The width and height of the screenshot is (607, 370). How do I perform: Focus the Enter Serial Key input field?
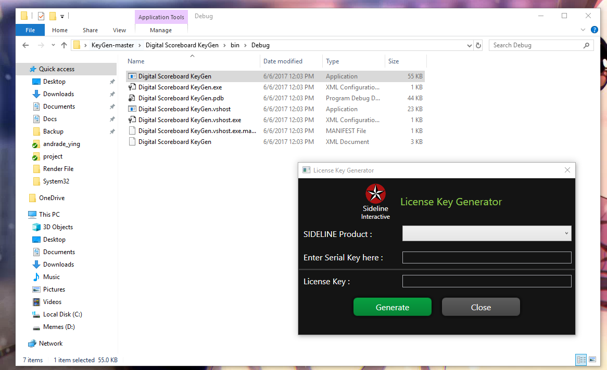click(487, 257)
